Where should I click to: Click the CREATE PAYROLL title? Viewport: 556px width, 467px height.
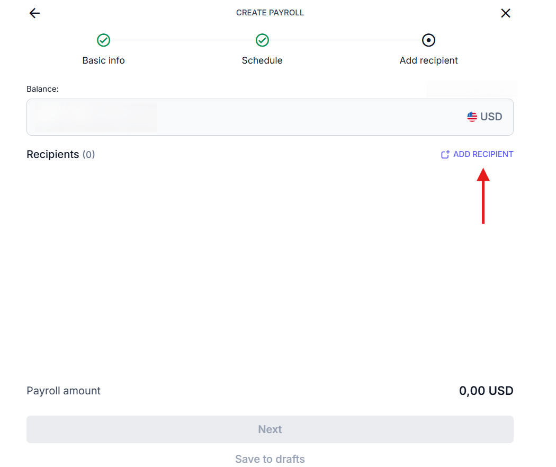pos(270,13)
